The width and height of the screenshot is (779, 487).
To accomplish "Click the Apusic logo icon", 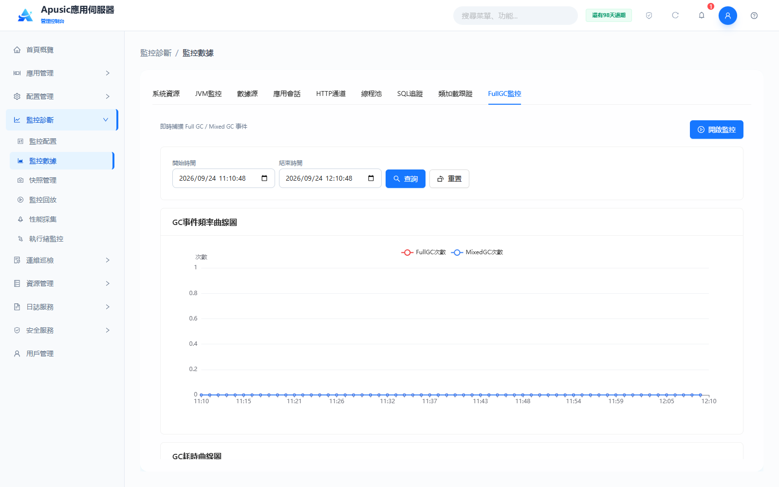I will tap(25, 16).
